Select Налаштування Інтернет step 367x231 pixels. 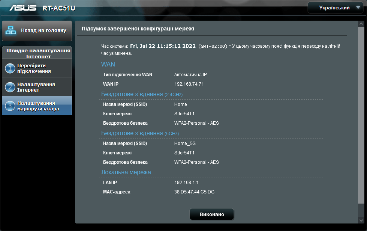(37, 87)
